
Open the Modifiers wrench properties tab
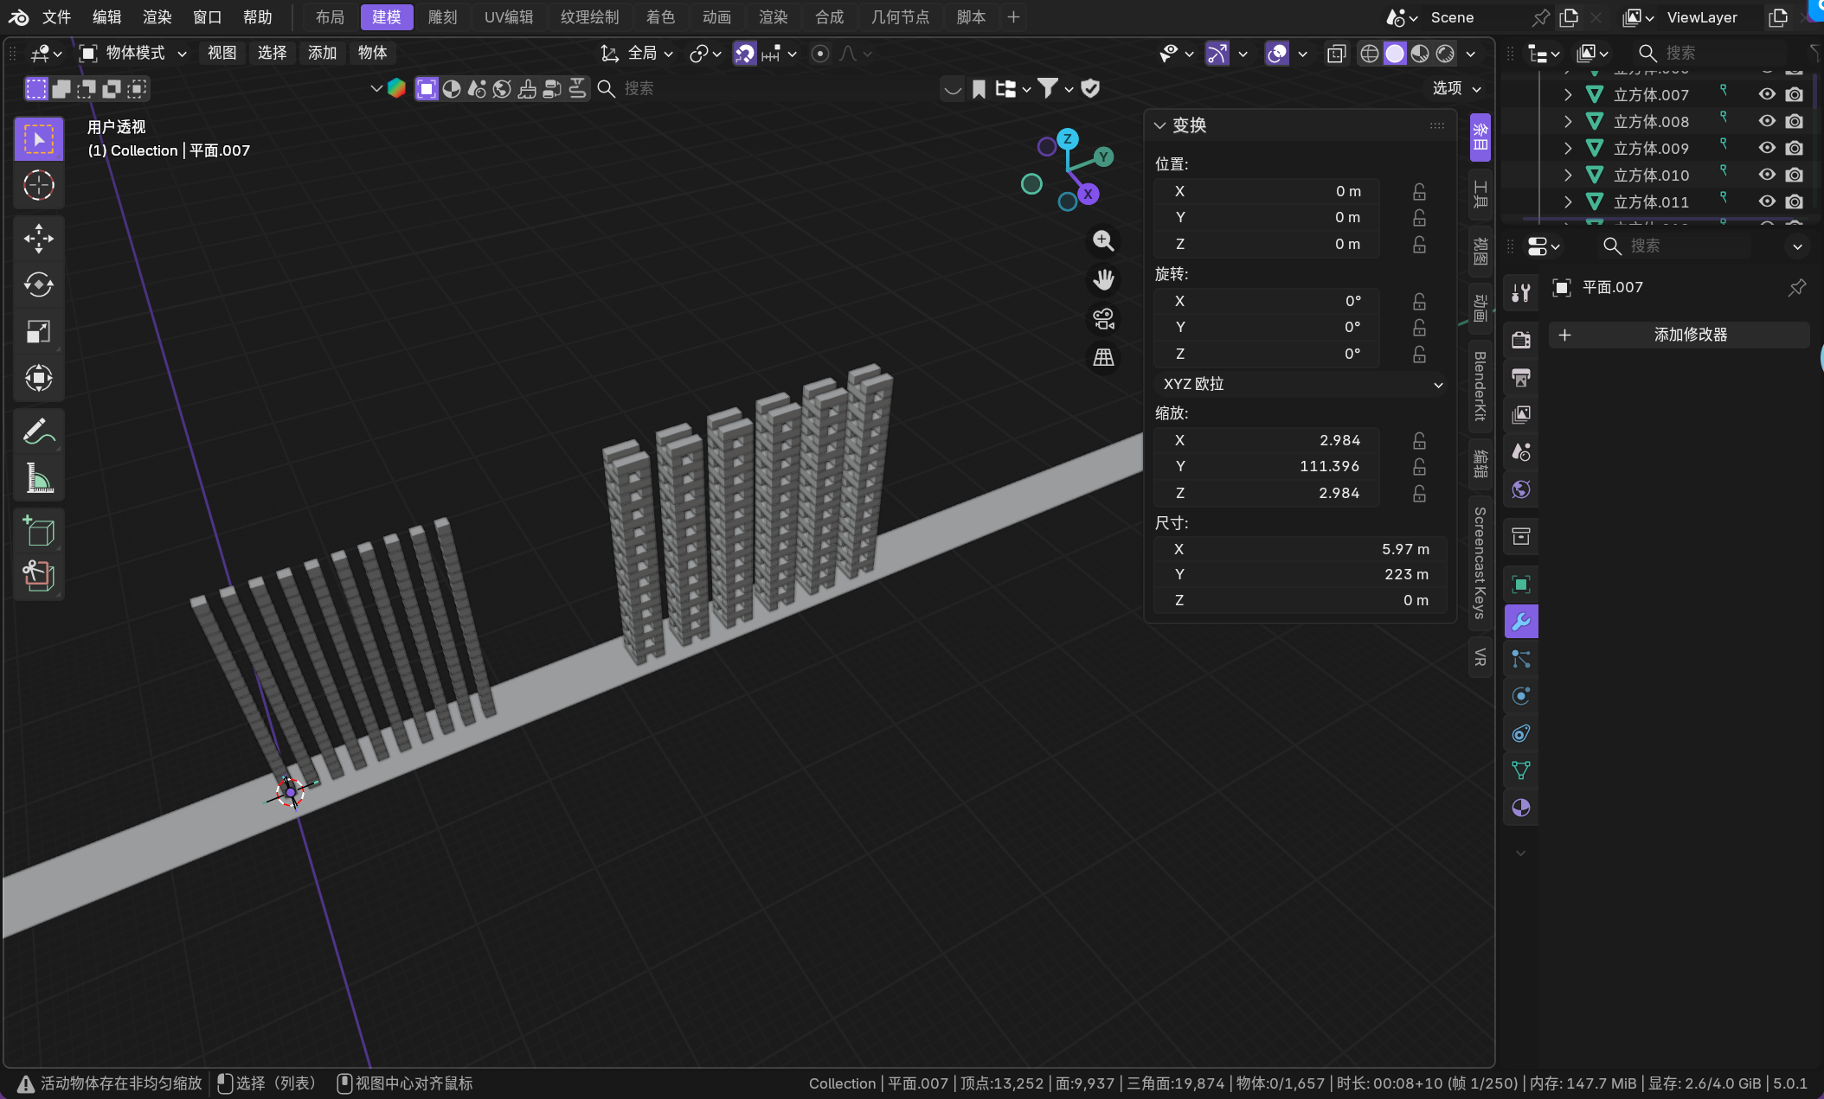pyautogui.click(x=1520, y=622)
